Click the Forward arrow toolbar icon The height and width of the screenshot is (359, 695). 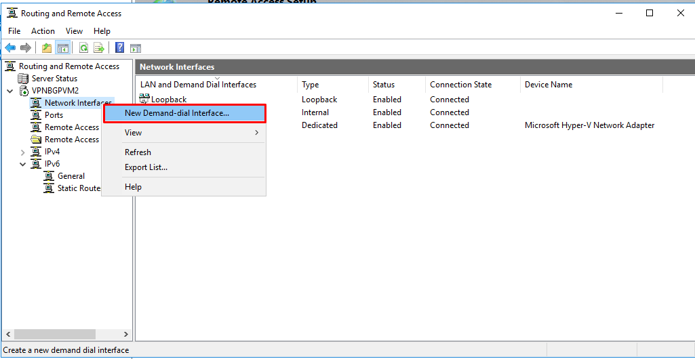click(x=26, y=47)
